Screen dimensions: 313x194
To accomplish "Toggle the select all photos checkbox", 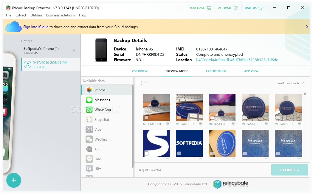I will pyautogui.click(x=140, y=83).
